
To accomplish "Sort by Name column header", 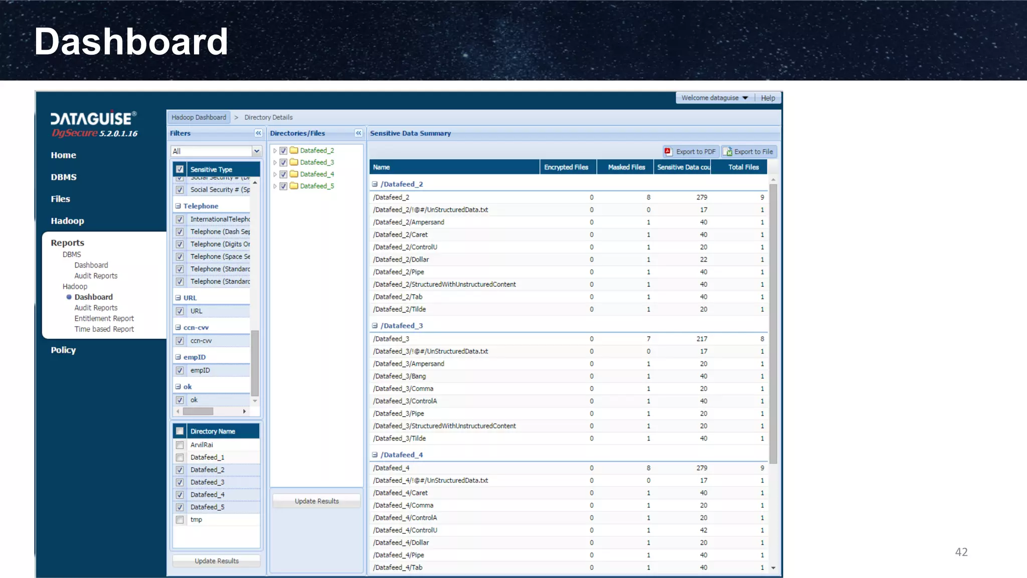I will (455, 167).
